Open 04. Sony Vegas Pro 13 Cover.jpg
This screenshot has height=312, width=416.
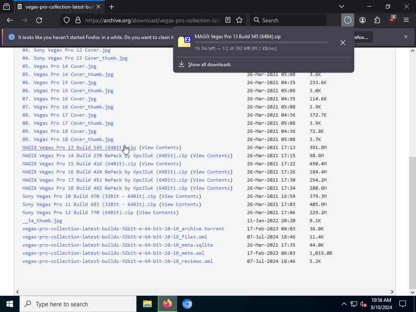[66, 50]
